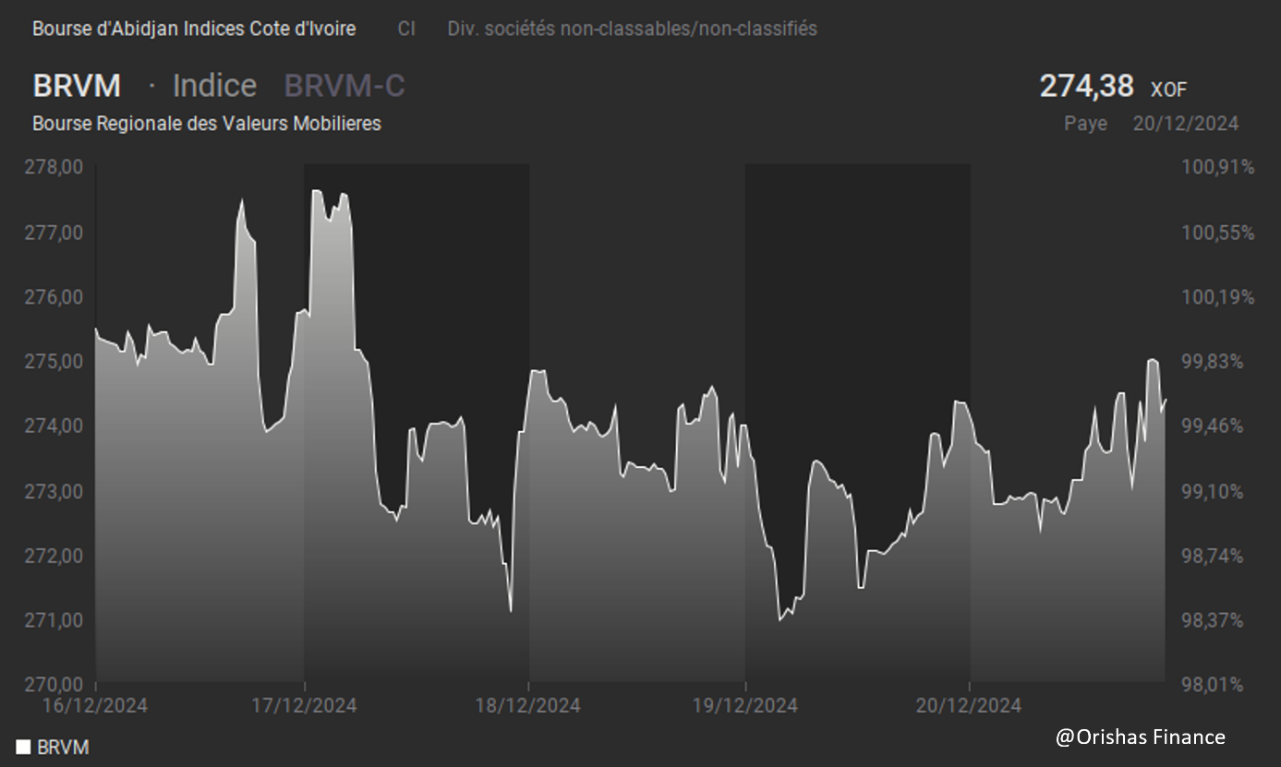Click the BRVM-C index code
The height and width of the screenshot is (767, 1281).
coord(344,86)
